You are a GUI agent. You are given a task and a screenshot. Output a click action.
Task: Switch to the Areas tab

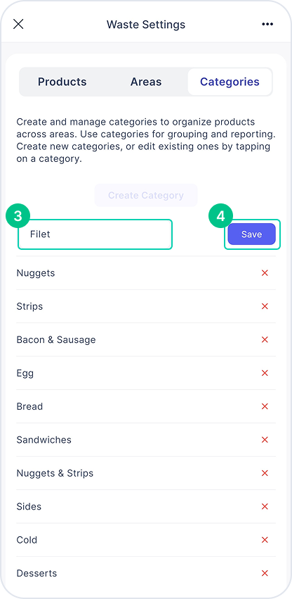click(146, 82)
